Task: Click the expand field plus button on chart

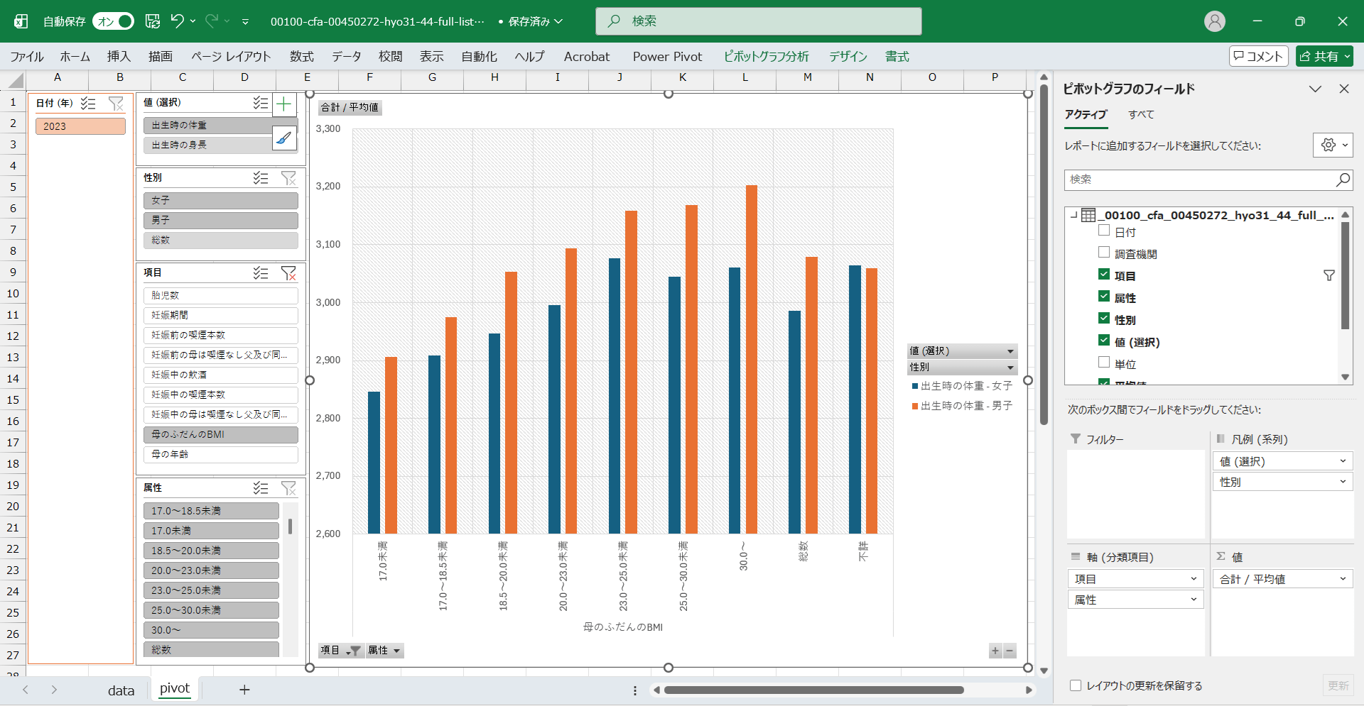Action: coord(995,651)
